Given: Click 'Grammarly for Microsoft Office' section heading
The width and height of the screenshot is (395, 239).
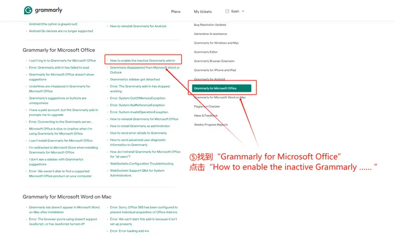Looking at the screenshot, I should (59, 50).
